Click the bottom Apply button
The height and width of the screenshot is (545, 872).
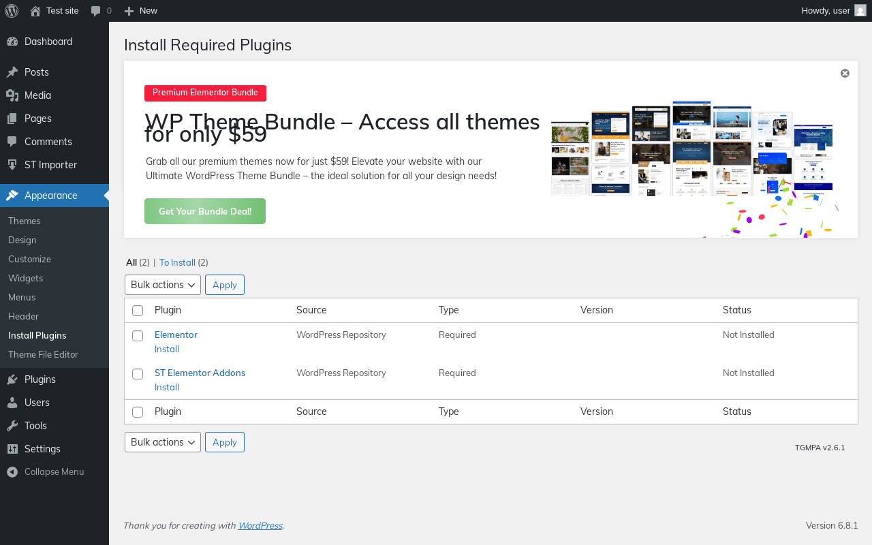click(225, 442)
